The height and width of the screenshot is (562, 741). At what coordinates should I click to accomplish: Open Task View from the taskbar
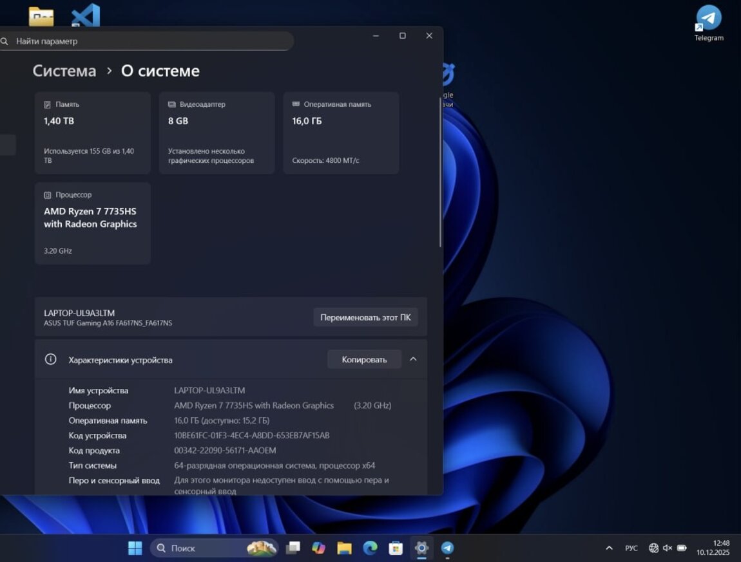(x=293, y=548)
